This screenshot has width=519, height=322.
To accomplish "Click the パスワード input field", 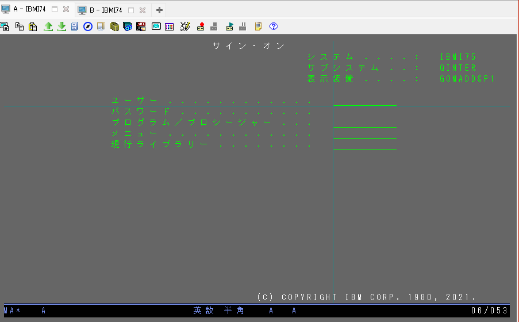I will 365,112.
